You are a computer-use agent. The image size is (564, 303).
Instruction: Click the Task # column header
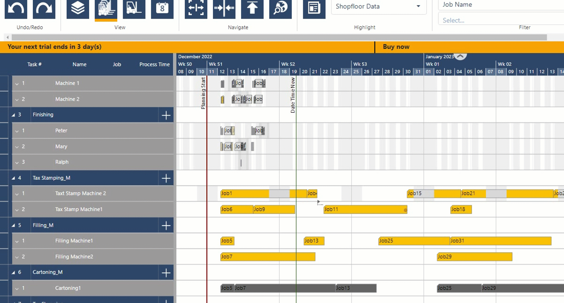point(35,64)
